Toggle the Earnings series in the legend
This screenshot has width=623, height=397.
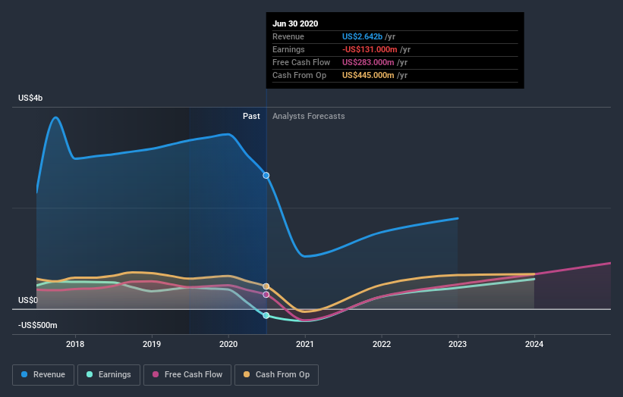pyautogui.click(x=109, y=375)
